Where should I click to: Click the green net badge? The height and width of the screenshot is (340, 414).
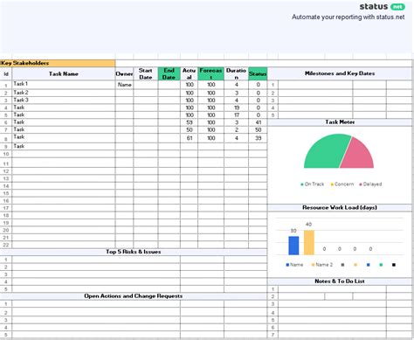[x=397, y=7]
